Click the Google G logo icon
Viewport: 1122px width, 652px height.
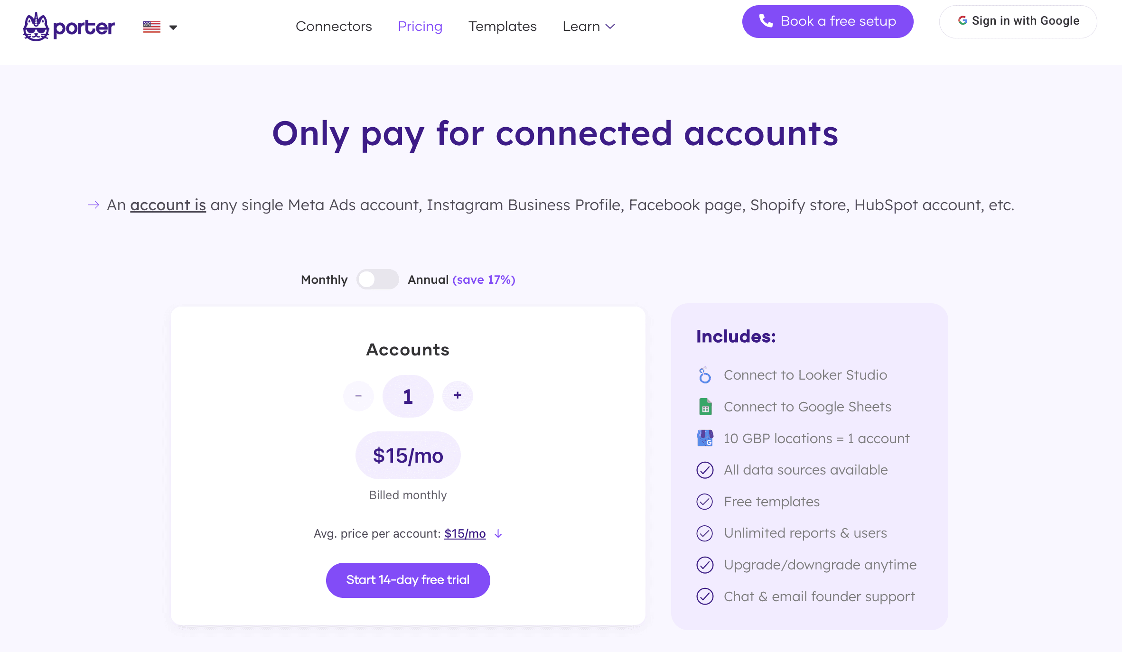coord(963,21)
